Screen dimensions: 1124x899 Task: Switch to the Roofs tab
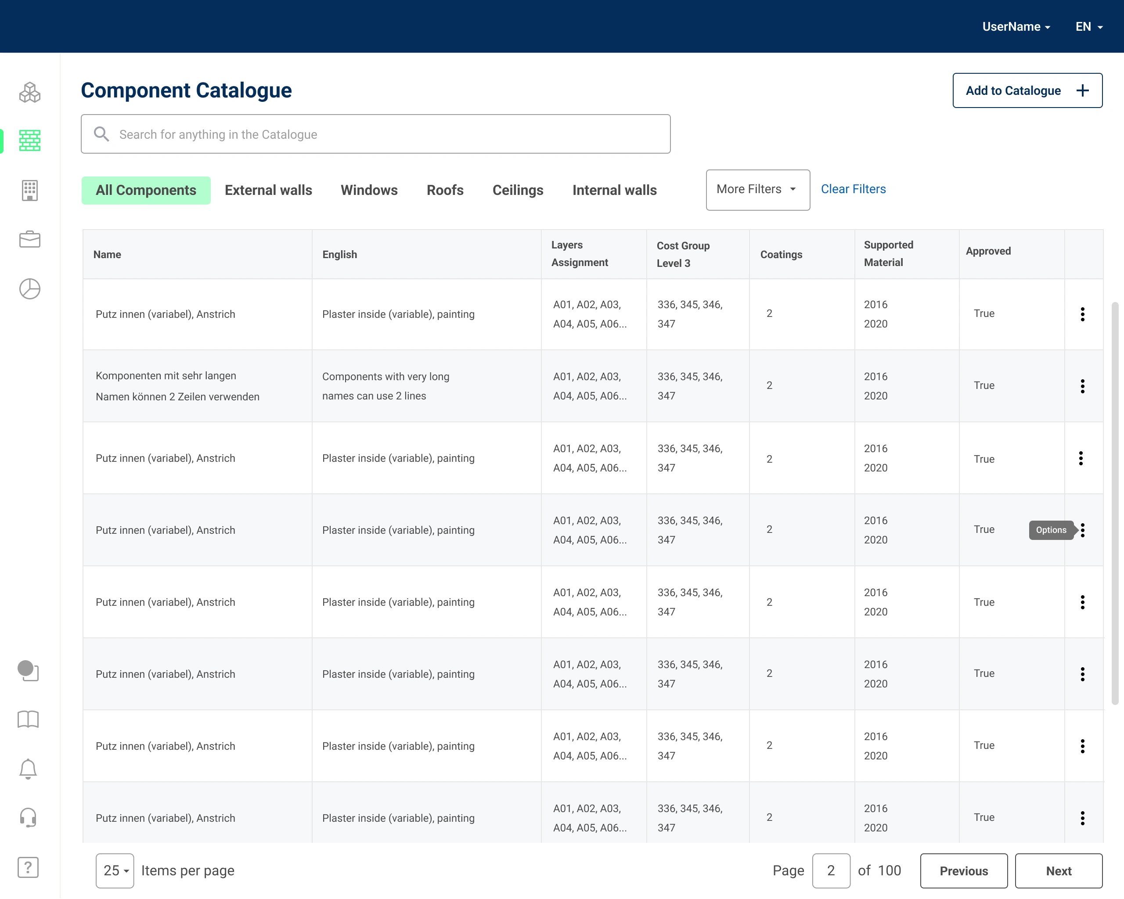click(x=445, y=190)
